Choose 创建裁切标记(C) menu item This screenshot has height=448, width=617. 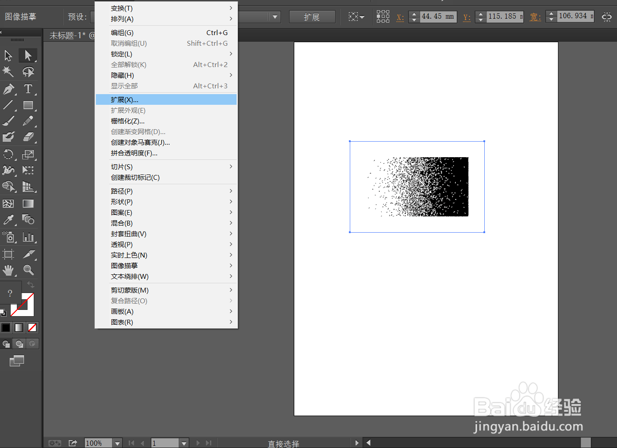pyautogui.click(x=166, y=177)
